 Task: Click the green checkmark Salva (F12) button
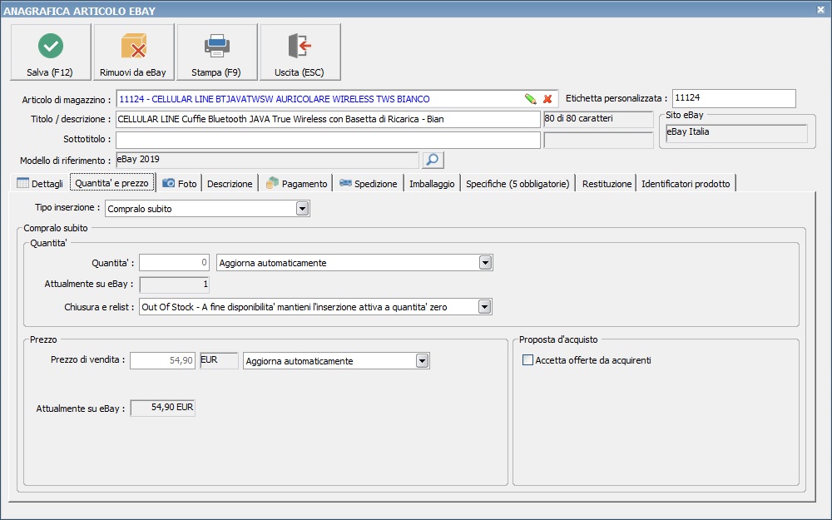51,52
